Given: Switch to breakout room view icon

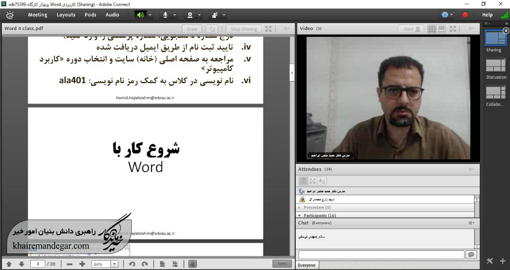Looking at the screenshot, I should (x=312, y=181).
